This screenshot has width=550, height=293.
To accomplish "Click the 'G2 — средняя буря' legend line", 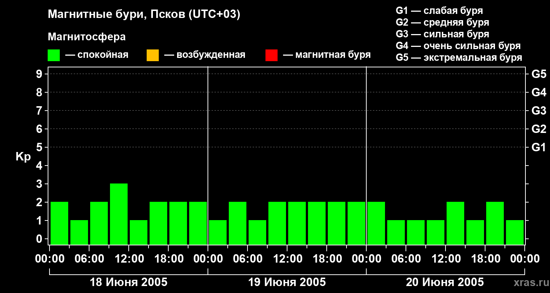I will 442,22.
